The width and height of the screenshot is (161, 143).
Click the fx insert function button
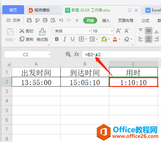point(77,54)
